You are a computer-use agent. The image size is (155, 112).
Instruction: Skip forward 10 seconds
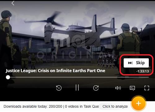tap(96, 88)
